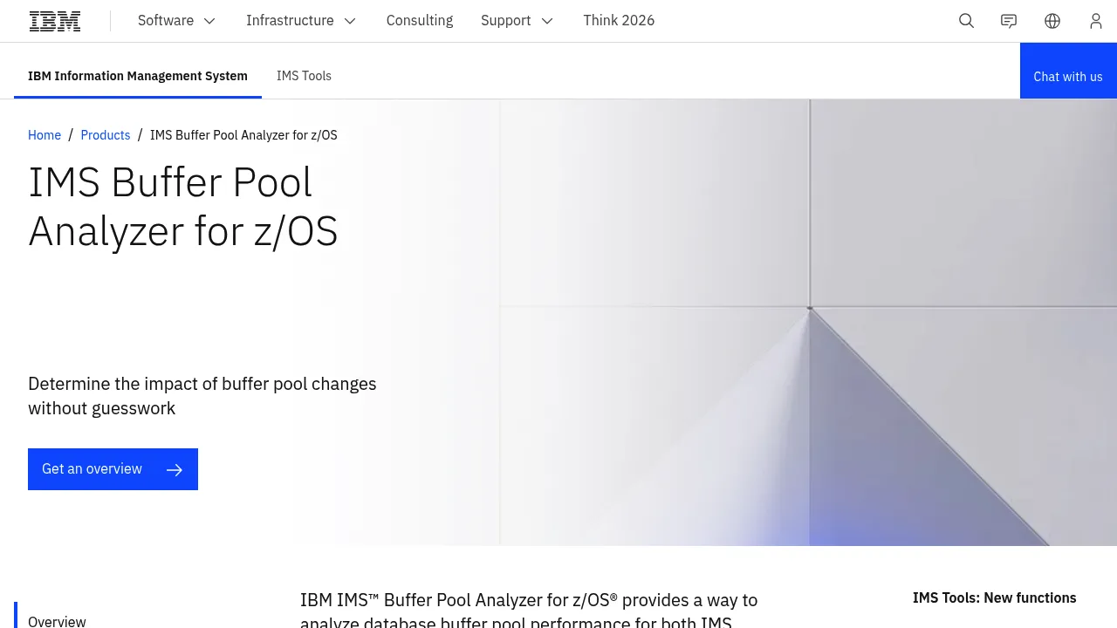Click the IMS Buffer Pool Analyzer for z/OS page title
Viewport: 1117px width, 628px height.
pyautogui.click(x=183, y=207)
